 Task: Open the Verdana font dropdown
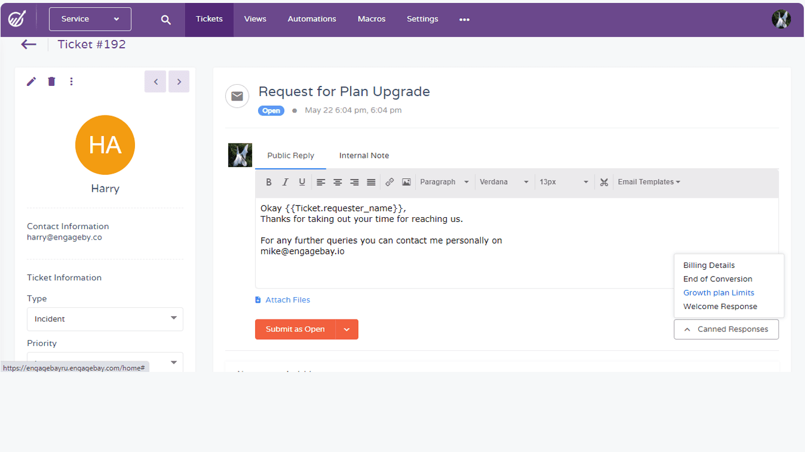point(504,182)
